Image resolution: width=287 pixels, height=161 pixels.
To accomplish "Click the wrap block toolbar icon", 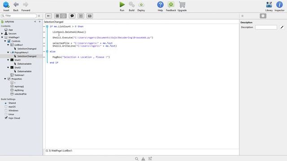I will [81, 16].
